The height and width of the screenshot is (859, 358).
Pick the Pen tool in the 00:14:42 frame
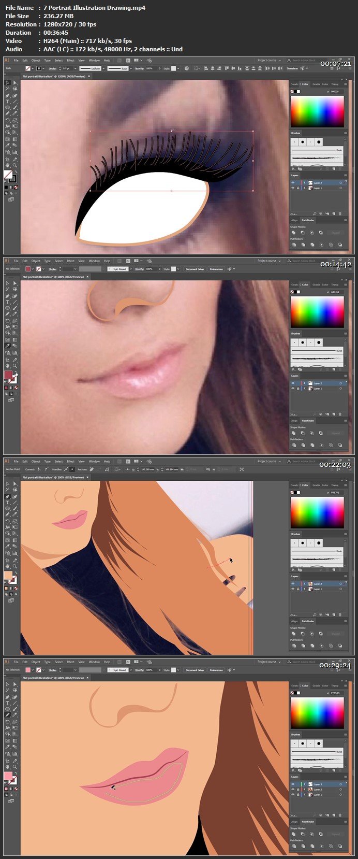(8, 296)
